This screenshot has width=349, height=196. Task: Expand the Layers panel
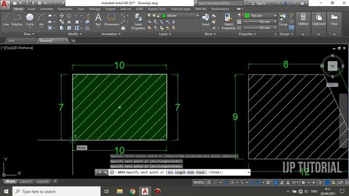click(165, 34)
